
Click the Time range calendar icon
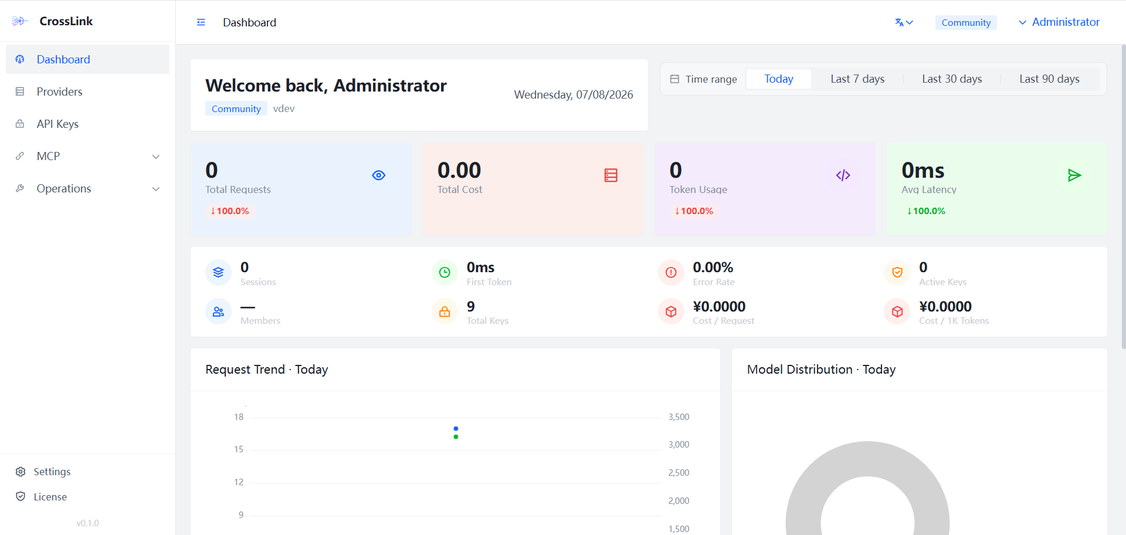point(674,79)
